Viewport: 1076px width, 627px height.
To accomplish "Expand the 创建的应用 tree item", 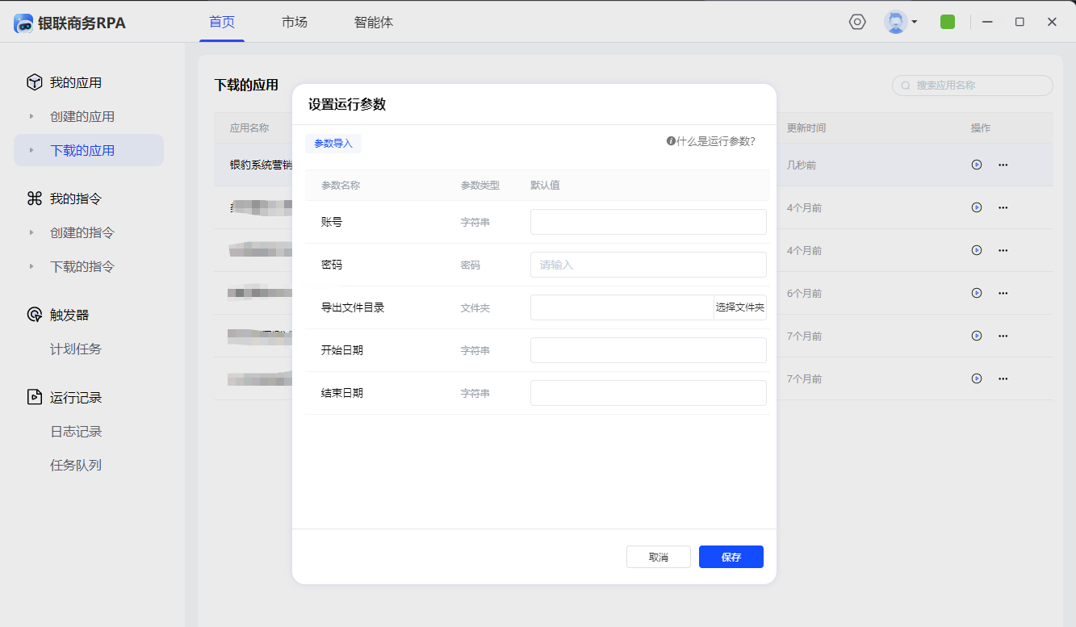I will [31, 116].
